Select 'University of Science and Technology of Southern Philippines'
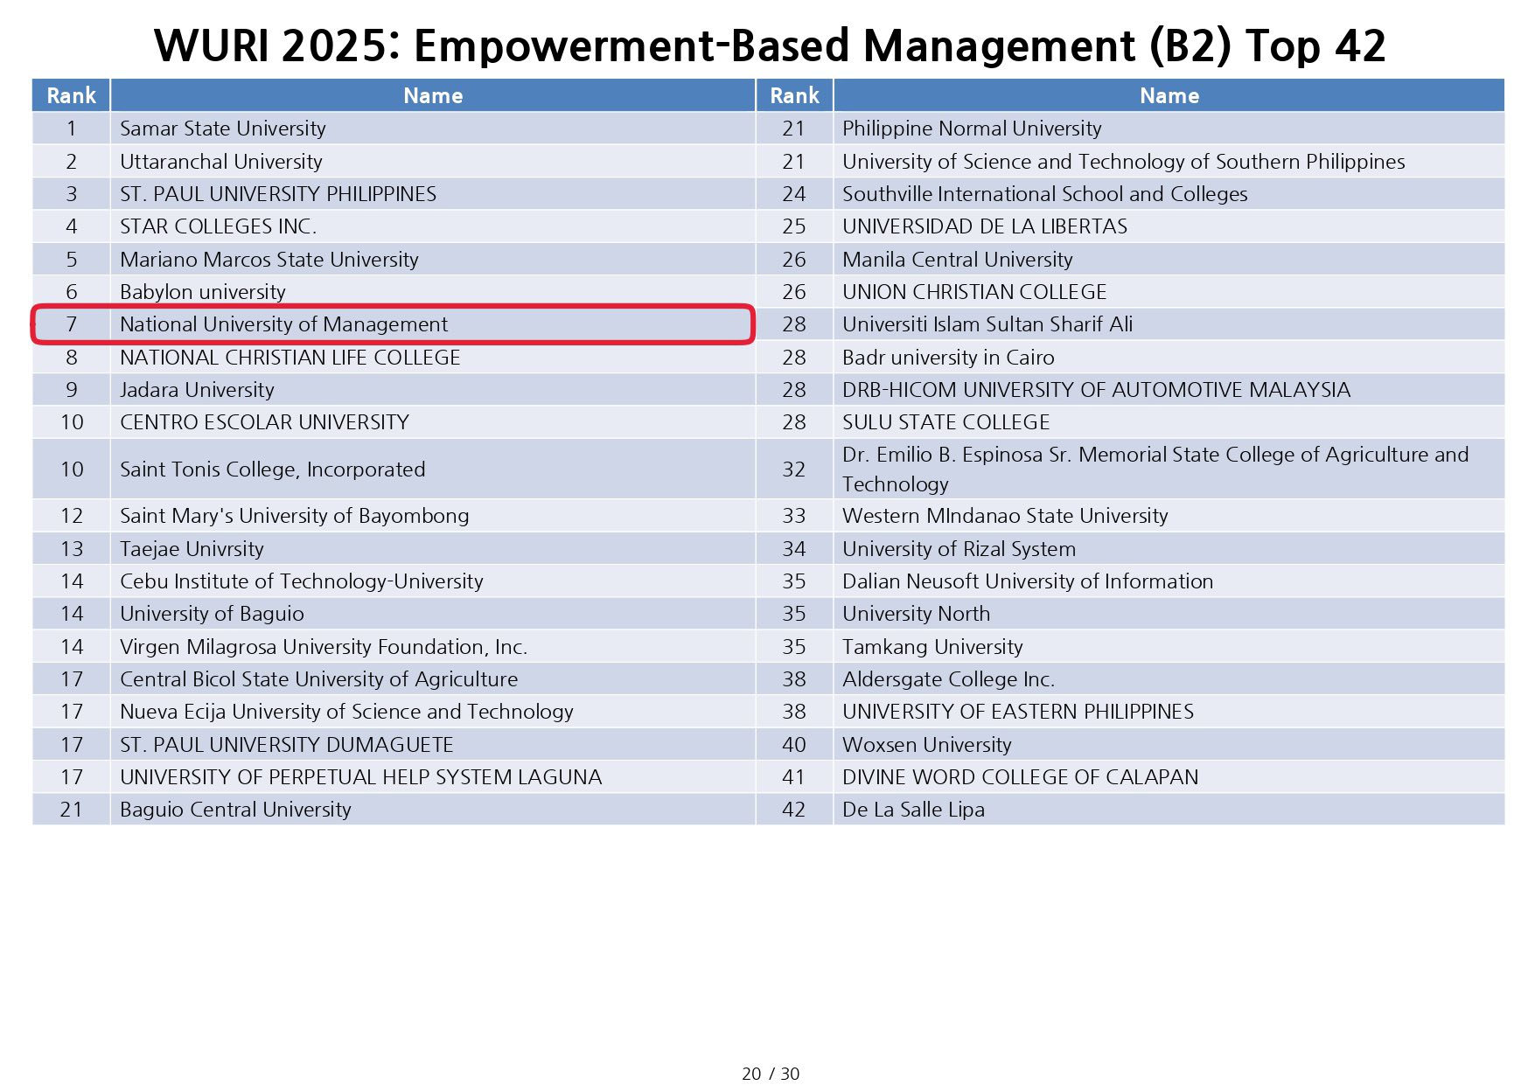The image size is (1535, 1085). click(1124, 162)
